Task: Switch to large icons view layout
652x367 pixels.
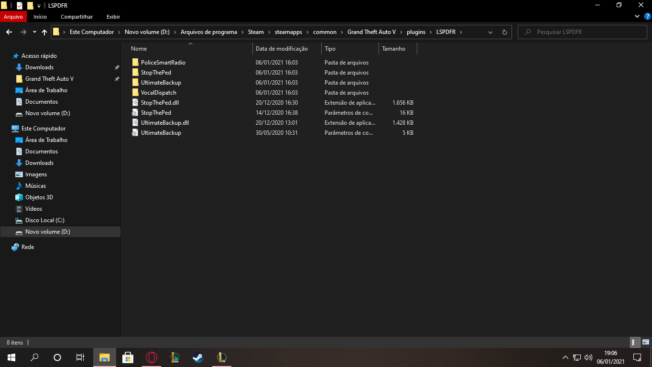Action: tap(645, 342)
